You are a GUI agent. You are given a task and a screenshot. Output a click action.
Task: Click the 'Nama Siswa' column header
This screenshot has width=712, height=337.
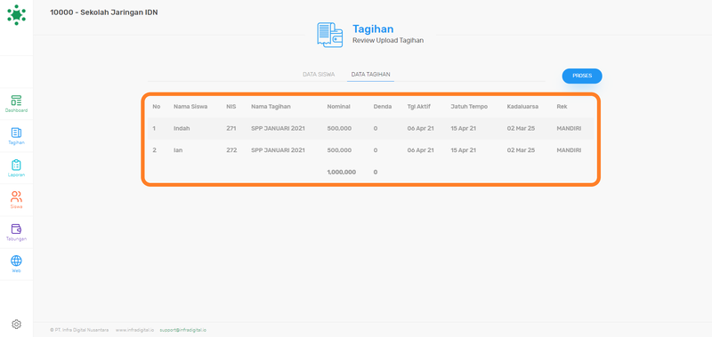190,107
